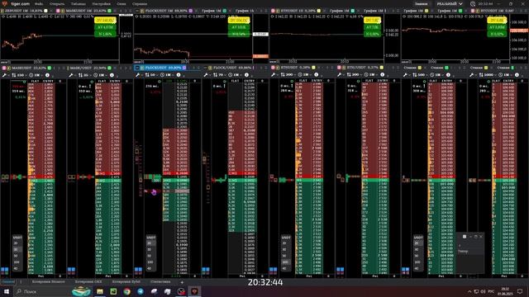Switch to the FLOCKUSDT 1M chart tab

(x=165, y=11)
